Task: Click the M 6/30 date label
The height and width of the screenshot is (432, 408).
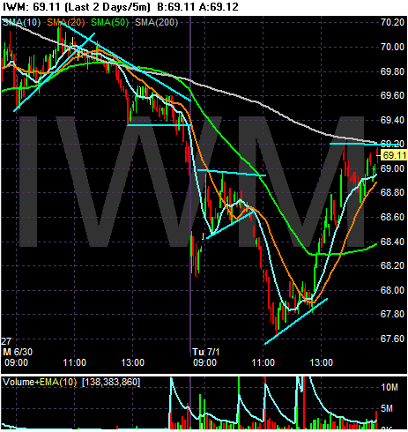Action: point(18,352)
